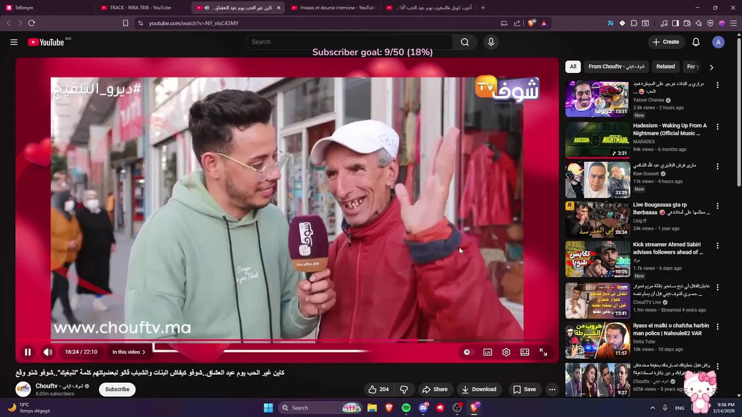The height and width of the screenshot is (417, 742).
Task: Show more filter chips with right arrow
Action: point(711,67)
